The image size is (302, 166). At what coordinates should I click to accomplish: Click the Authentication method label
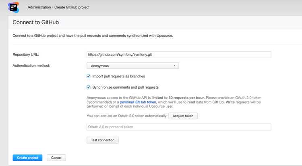click(31, 66)
